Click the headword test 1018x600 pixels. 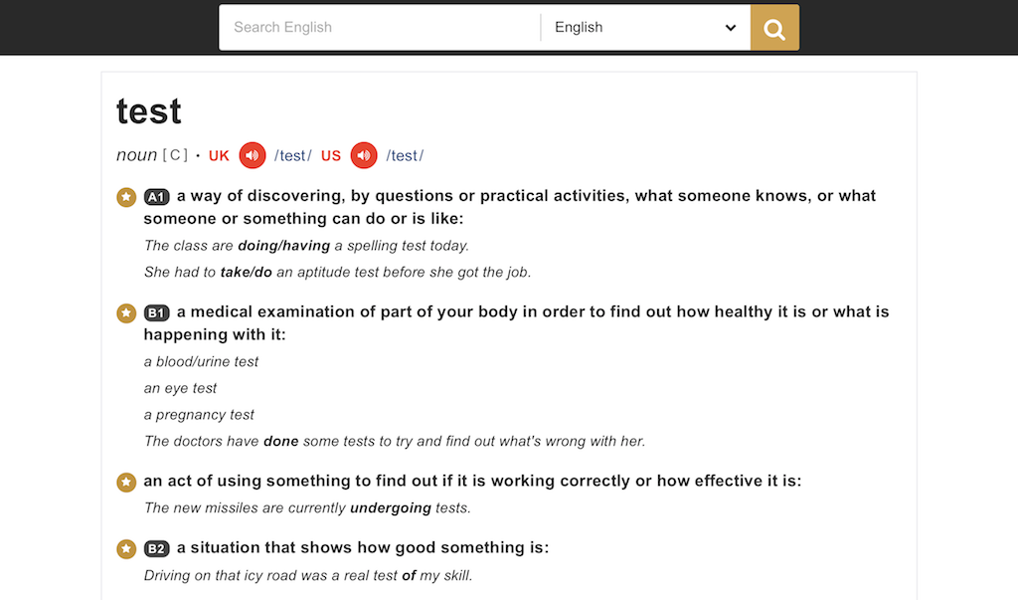coord(147,110)
